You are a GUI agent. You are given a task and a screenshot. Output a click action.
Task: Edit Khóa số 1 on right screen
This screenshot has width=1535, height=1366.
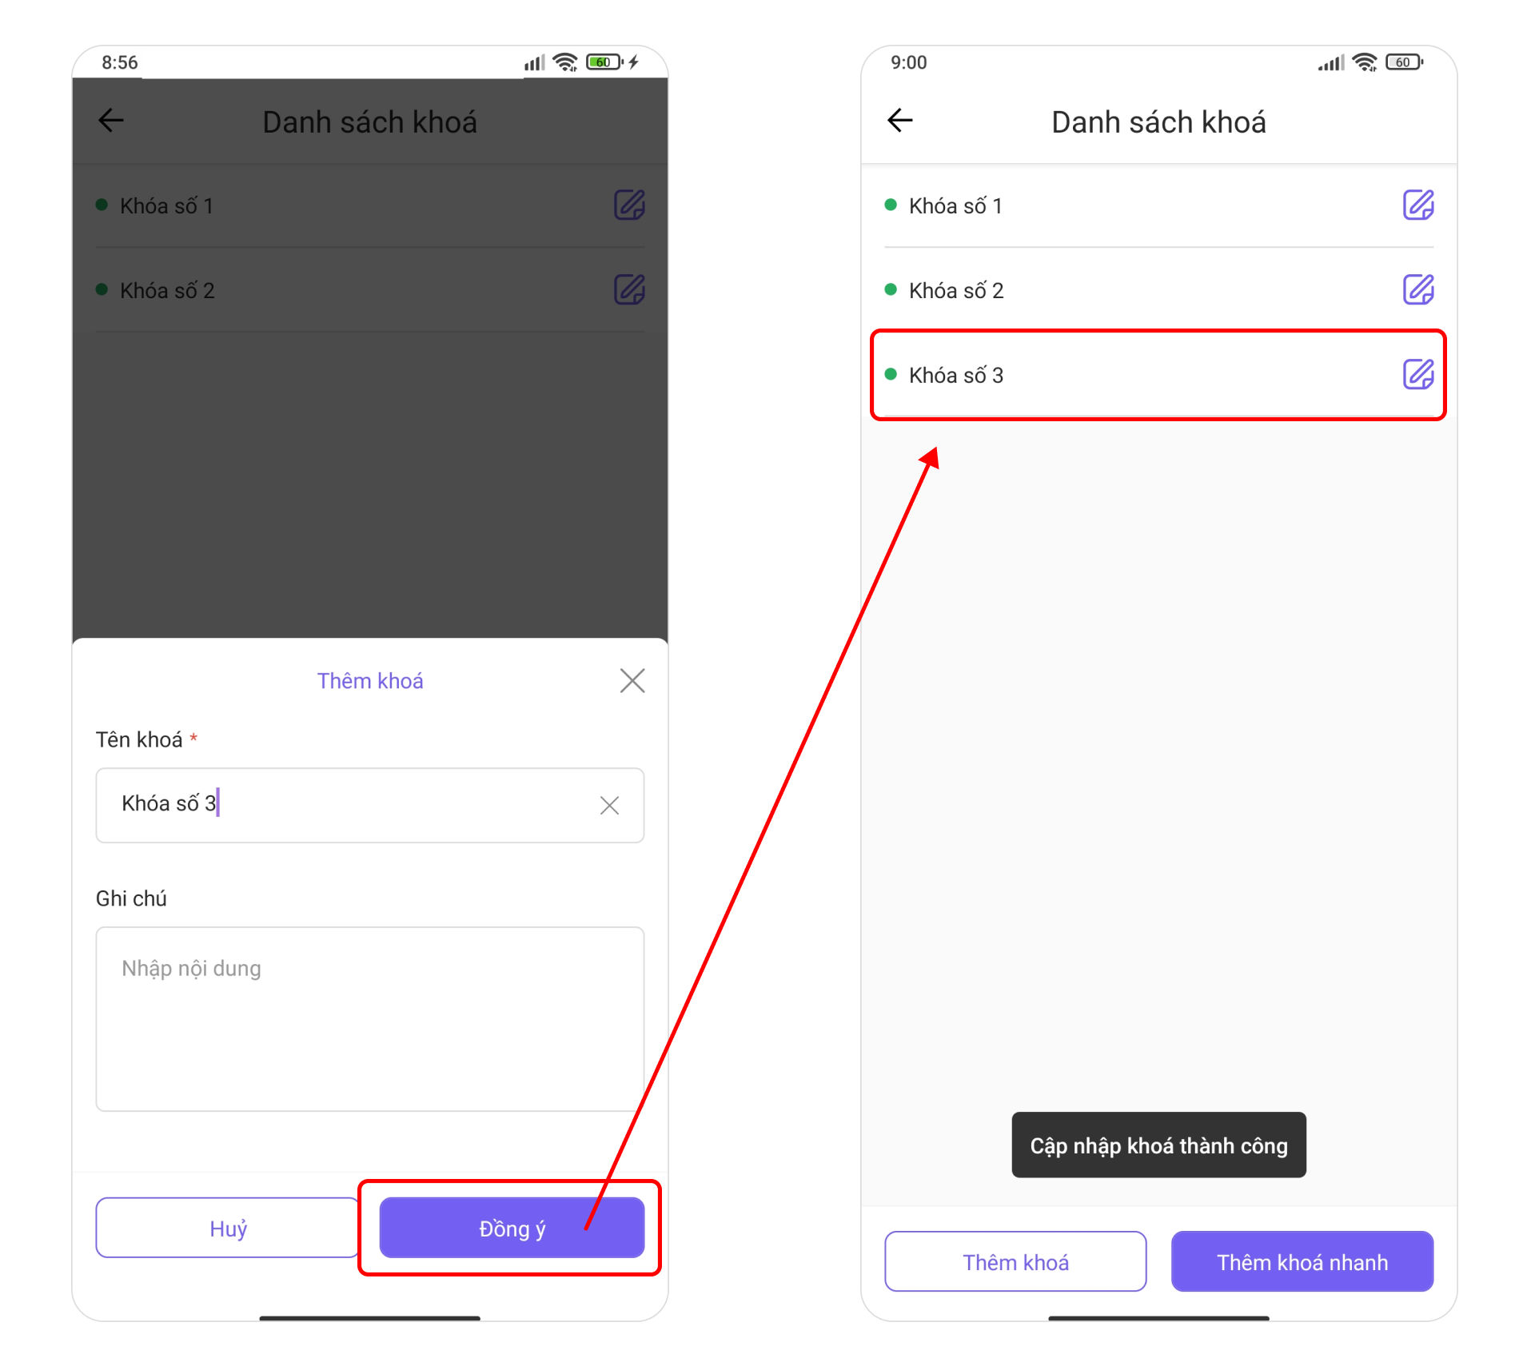pyautogui.click(x=1418, y=205)
